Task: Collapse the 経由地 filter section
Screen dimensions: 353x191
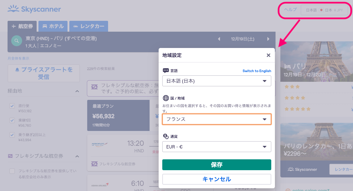Action: coord(77,91)
